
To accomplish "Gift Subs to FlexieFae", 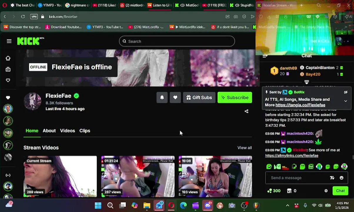I will (x=199, y=97).
